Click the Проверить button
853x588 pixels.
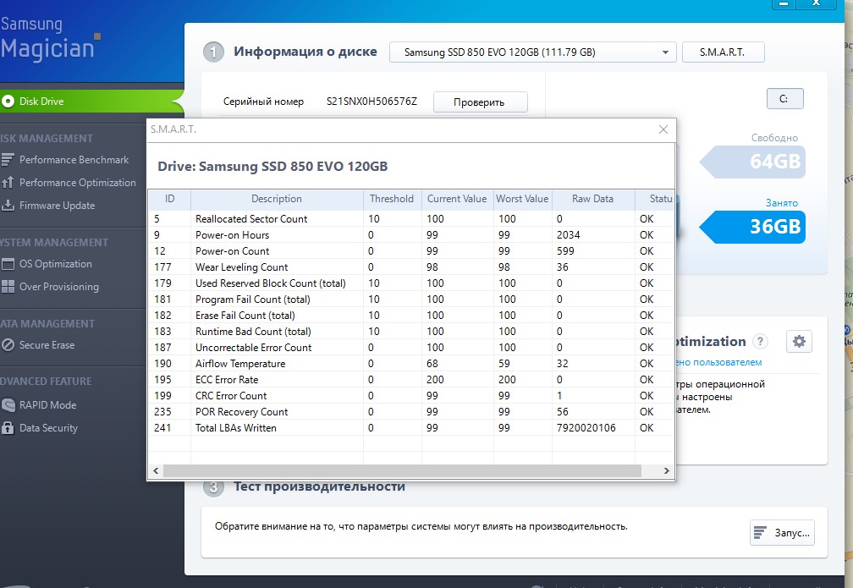(480, 102)
